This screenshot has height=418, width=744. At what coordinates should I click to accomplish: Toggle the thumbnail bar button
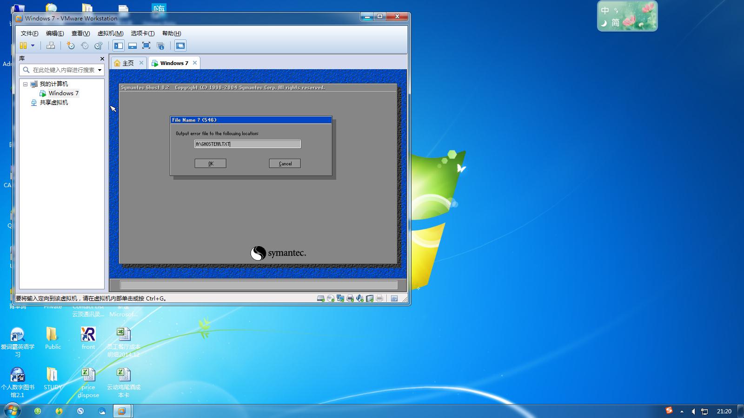coord(133,46)
